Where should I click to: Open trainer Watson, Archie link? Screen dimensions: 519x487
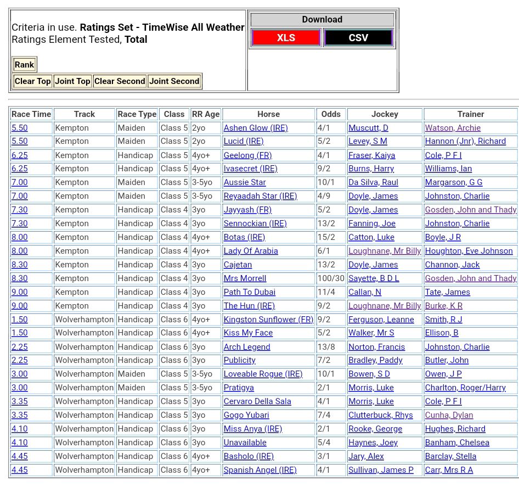coord(453,128)
